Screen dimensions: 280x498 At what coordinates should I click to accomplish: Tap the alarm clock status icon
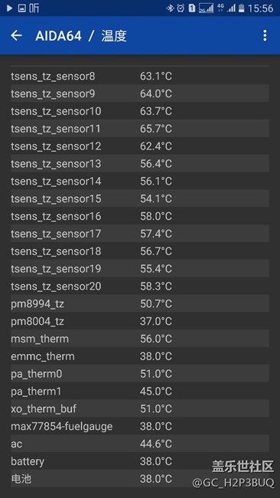(181, 8)
